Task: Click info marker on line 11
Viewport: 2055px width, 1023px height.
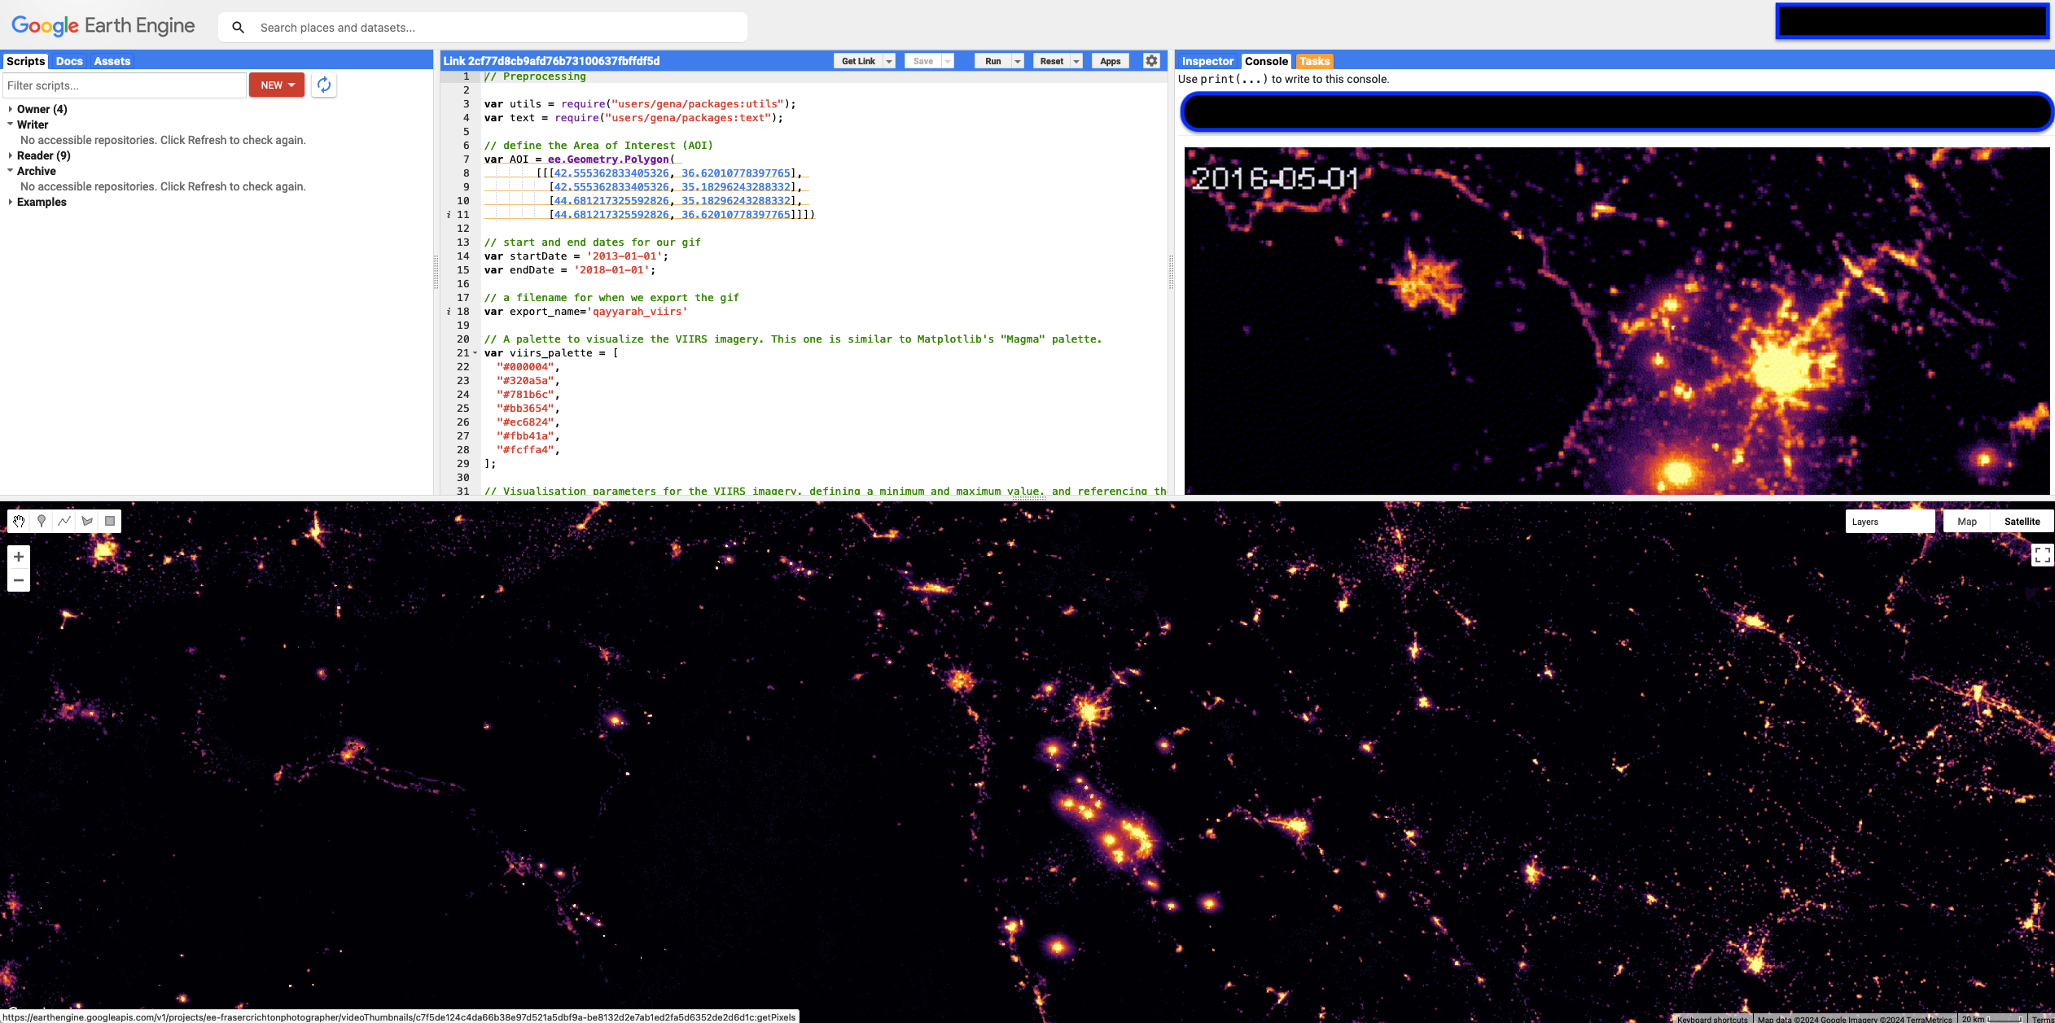Action: (449, 215)
